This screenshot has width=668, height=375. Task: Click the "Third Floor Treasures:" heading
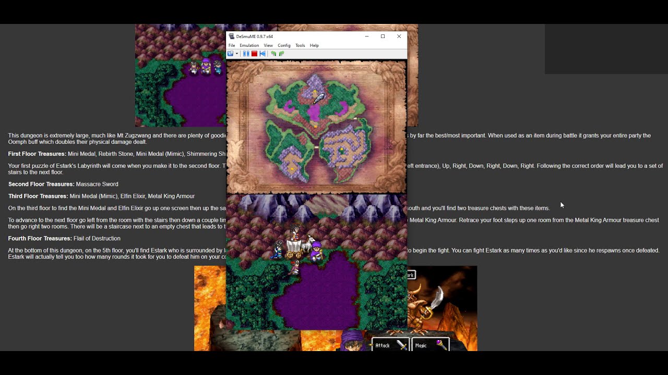click(38, 196)
